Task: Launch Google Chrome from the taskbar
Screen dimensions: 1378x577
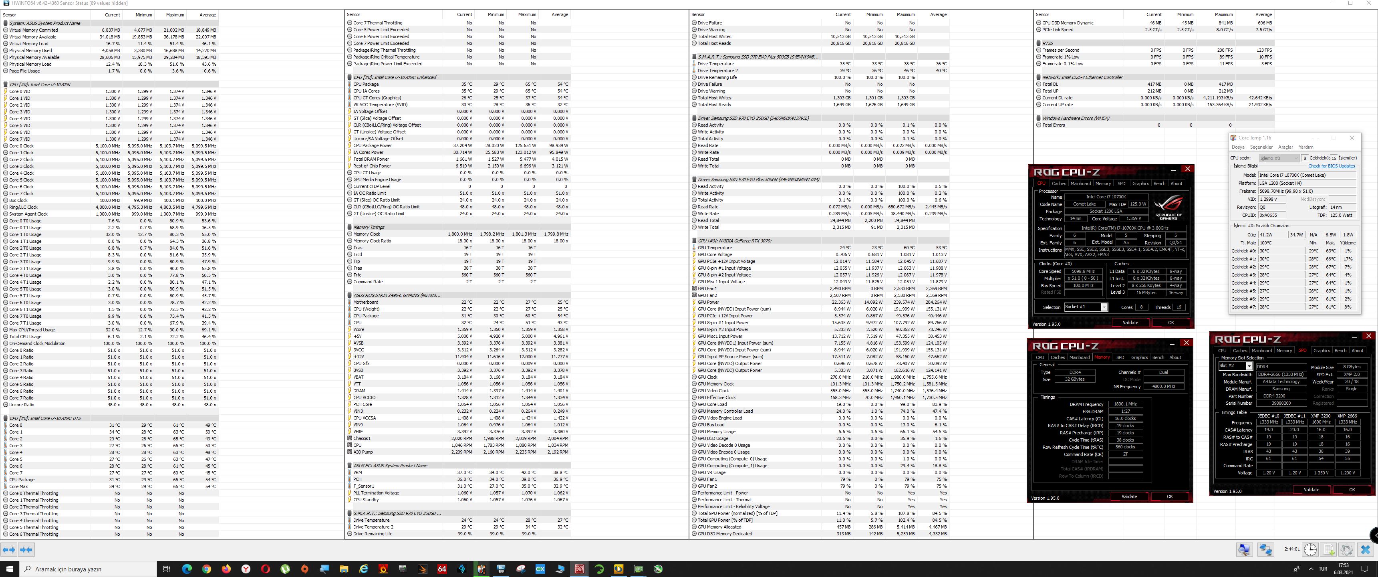Action: tap(206, 569)
